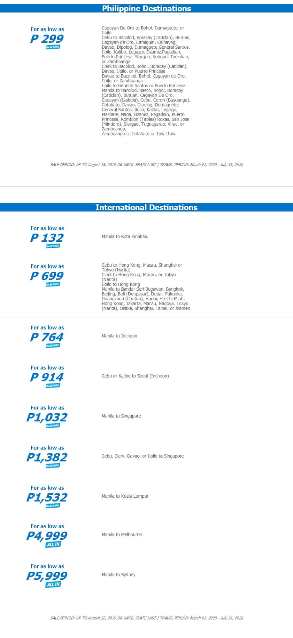Viewport: 293px width, 638px height.
Task: Click the Manila to Kota Kinabalu route
Action: click(125, 236)
